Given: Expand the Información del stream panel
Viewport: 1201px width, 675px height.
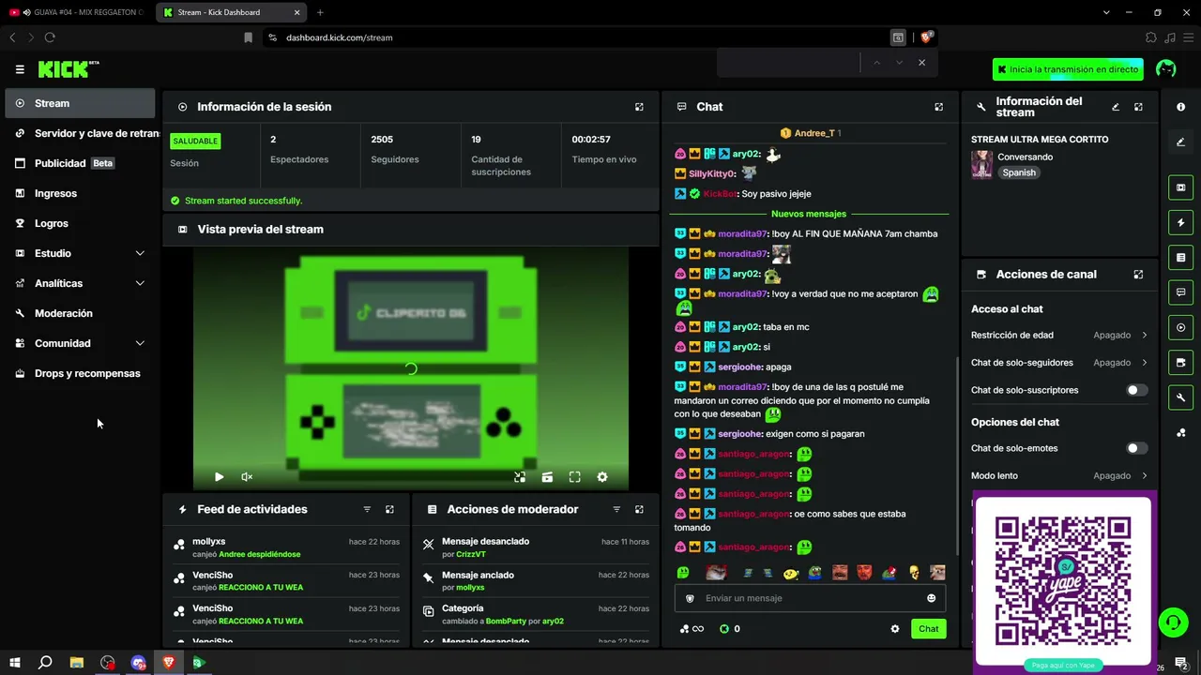Looking at the screenshot, I should tap(1138, 107).
